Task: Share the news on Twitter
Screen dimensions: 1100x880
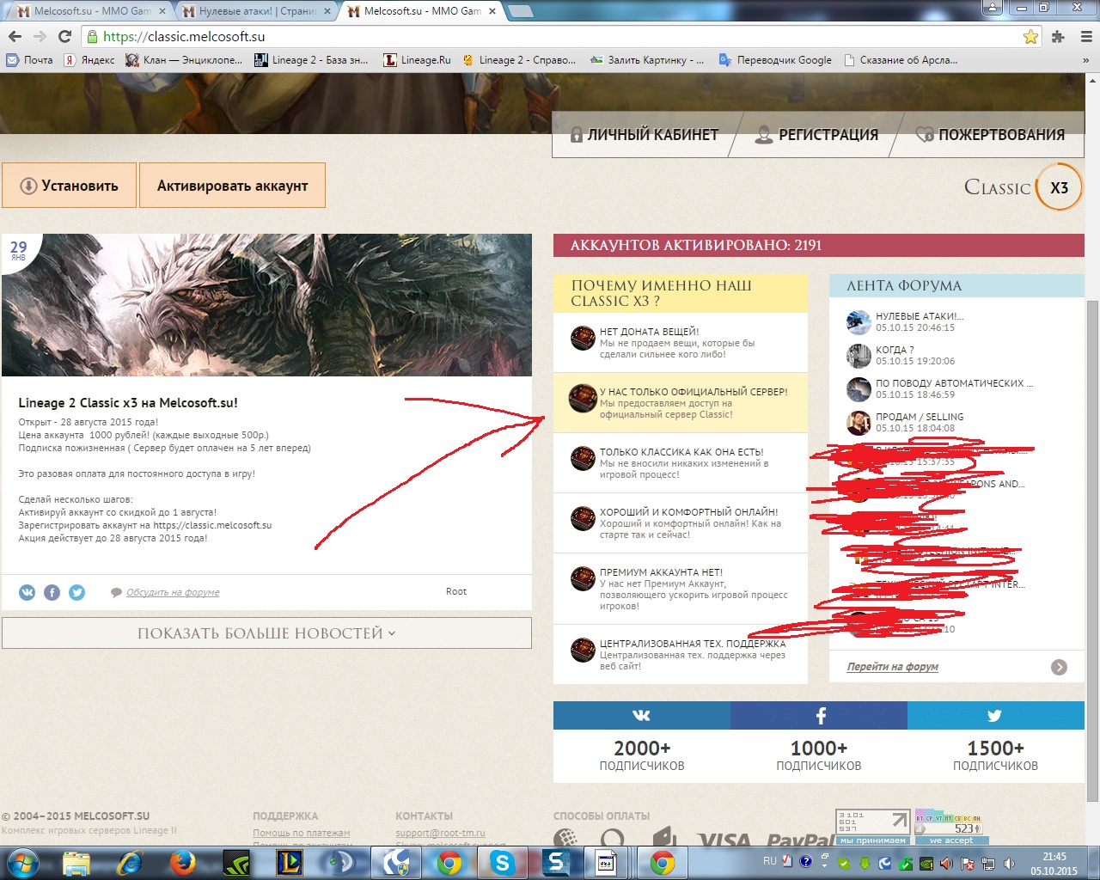Action: click(x=77, y=592)
